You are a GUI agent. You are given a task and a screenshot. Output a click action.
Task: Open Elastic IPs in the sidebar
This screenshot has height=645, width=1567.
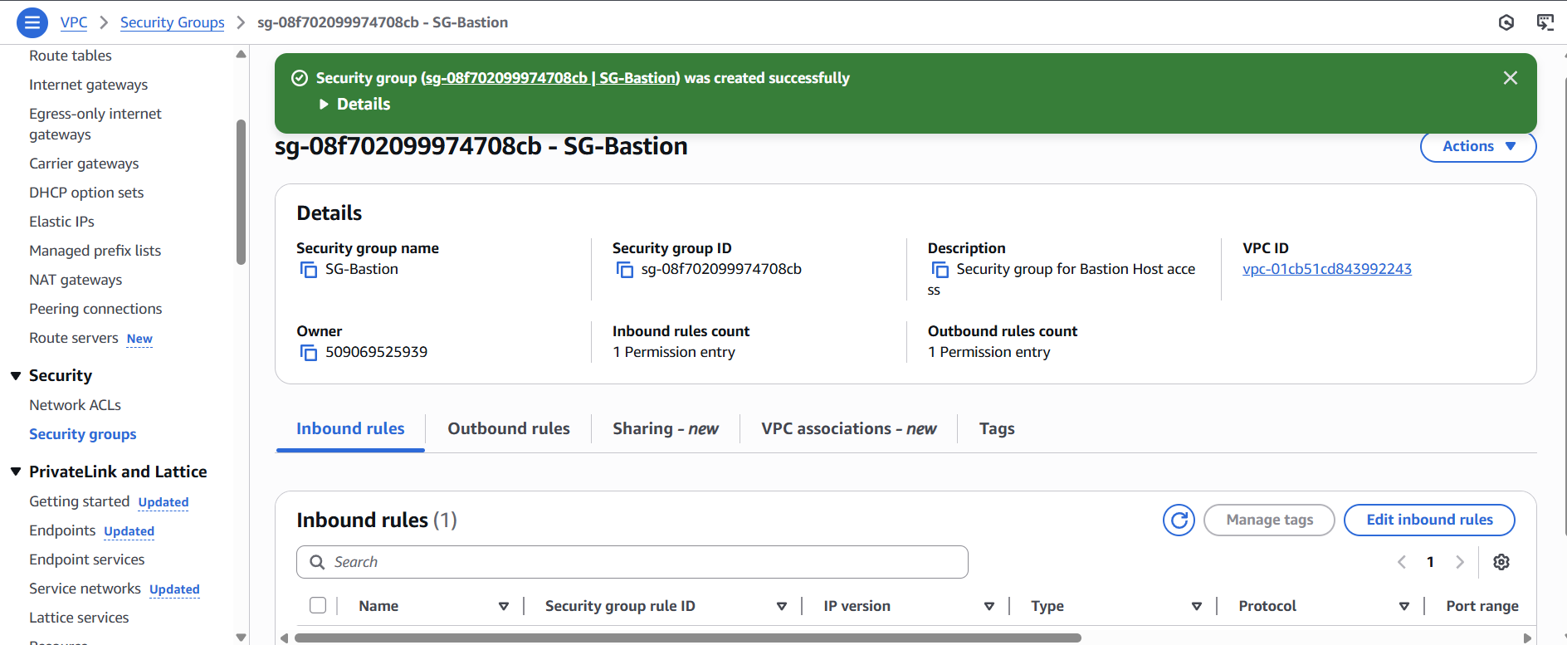[x=62, y=222]
